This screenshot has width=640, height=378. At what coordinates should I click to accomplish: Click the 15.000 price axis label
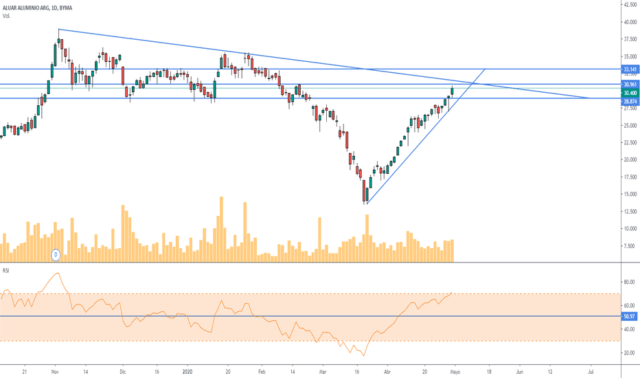click(630, 194)
